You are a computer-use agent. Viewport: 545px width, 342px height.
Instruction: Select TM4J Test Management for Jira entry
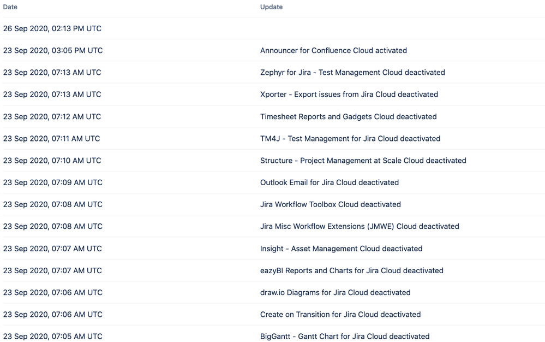pos(350,138)
